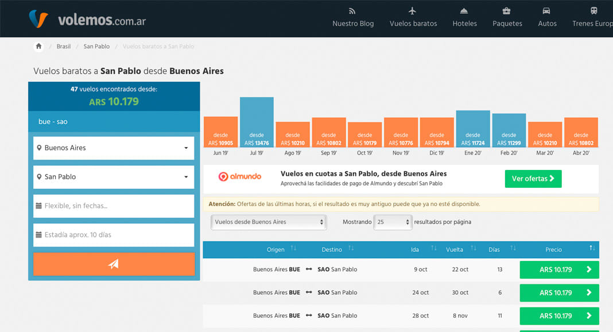This screenshot has height=332, width=613.
Task: Sort by Días column arrows
Action: [513, 248]
